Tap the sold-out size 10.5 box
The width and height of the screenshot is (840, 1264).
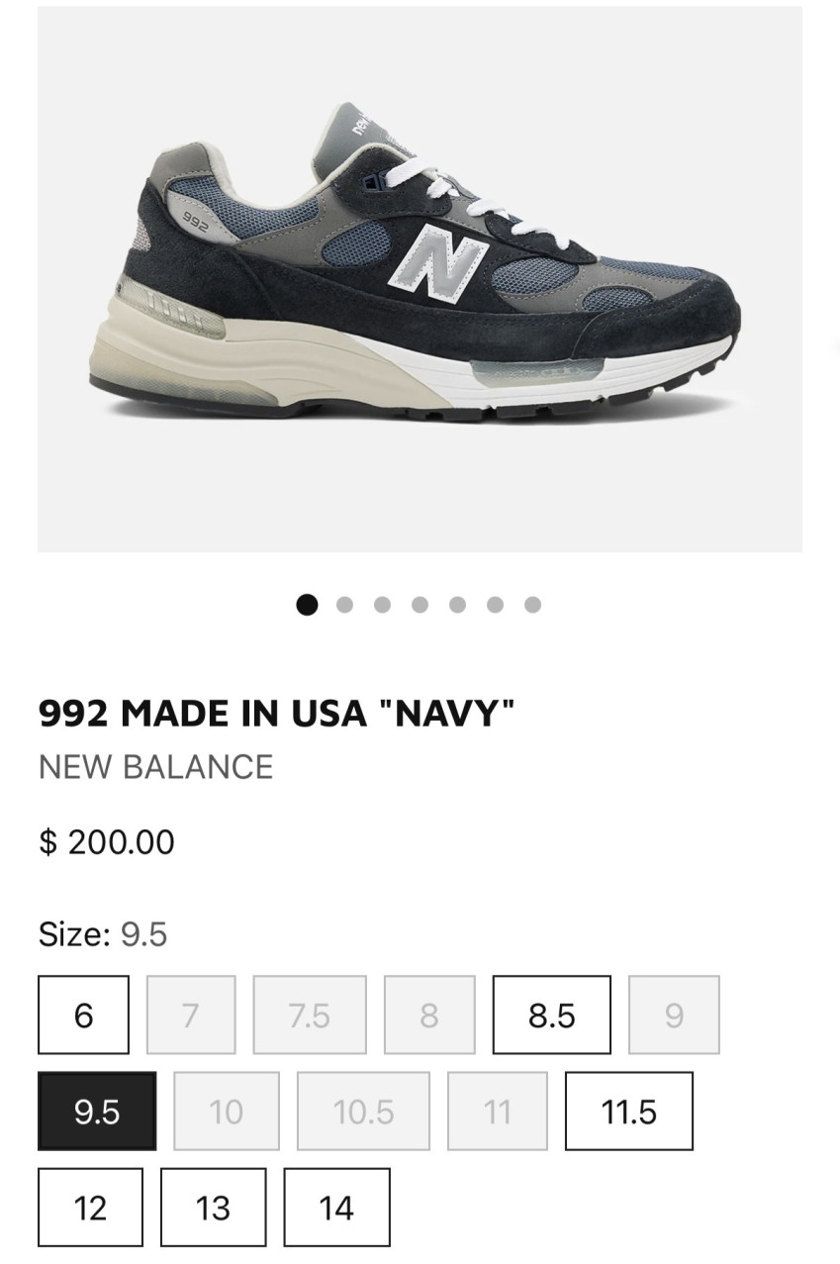(x=364, y=1111)
